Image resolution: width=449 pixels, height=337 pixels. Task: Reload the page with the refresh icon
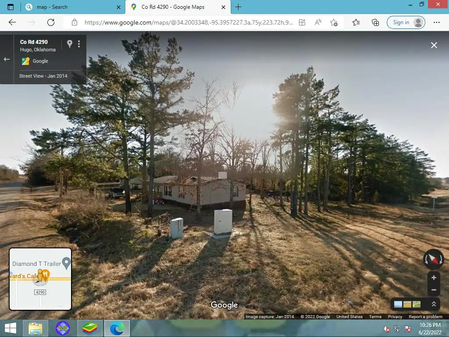(x=51, y=22)
